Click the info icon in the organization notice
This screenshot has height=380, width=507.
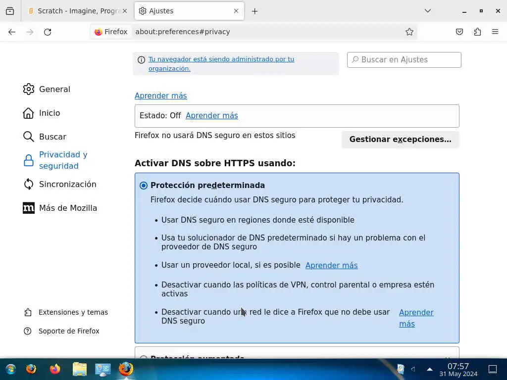pos(141,60)
